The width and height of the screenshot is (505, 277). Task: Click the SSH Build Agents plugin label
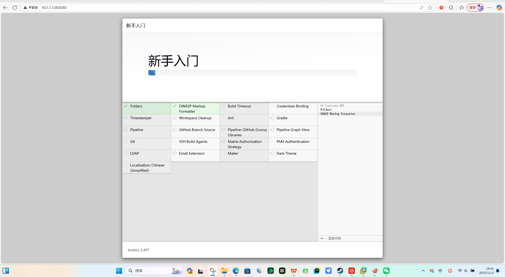pyautogui.click(x=193, y=142)
